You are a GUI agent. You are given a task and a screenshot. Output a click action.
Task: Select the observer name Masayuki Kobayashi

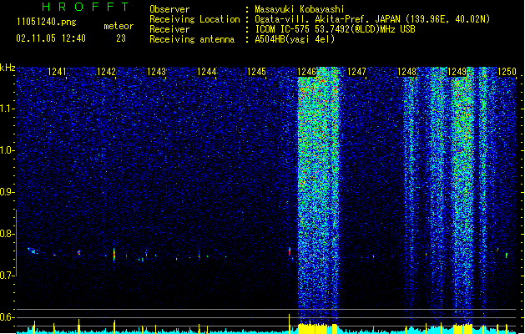tap(300, 9)
